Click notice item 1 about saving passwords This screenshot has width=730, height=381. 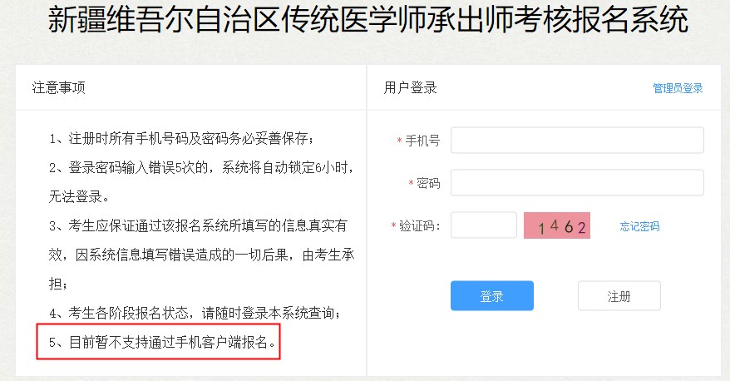tap(182, 137)
